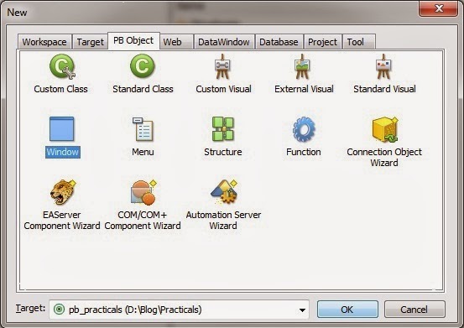Select the External Visual icon

pos(302,66)
